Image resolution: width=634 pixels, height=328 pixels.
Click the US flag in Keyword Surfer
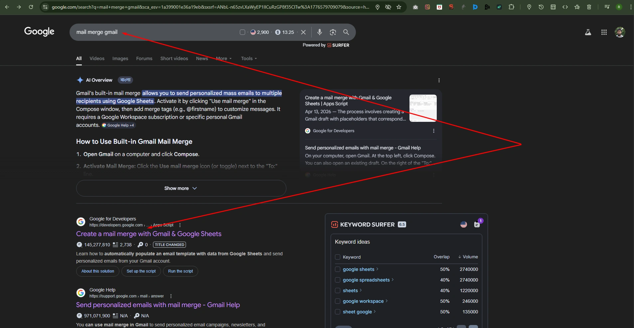click(464, 224)
